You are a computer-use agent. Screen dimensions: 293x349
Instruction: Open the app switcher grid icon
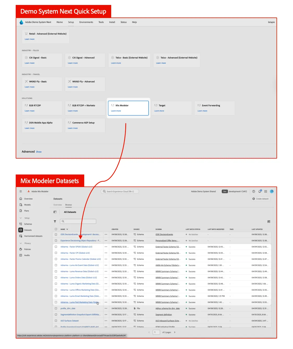(x=266, y=191)
